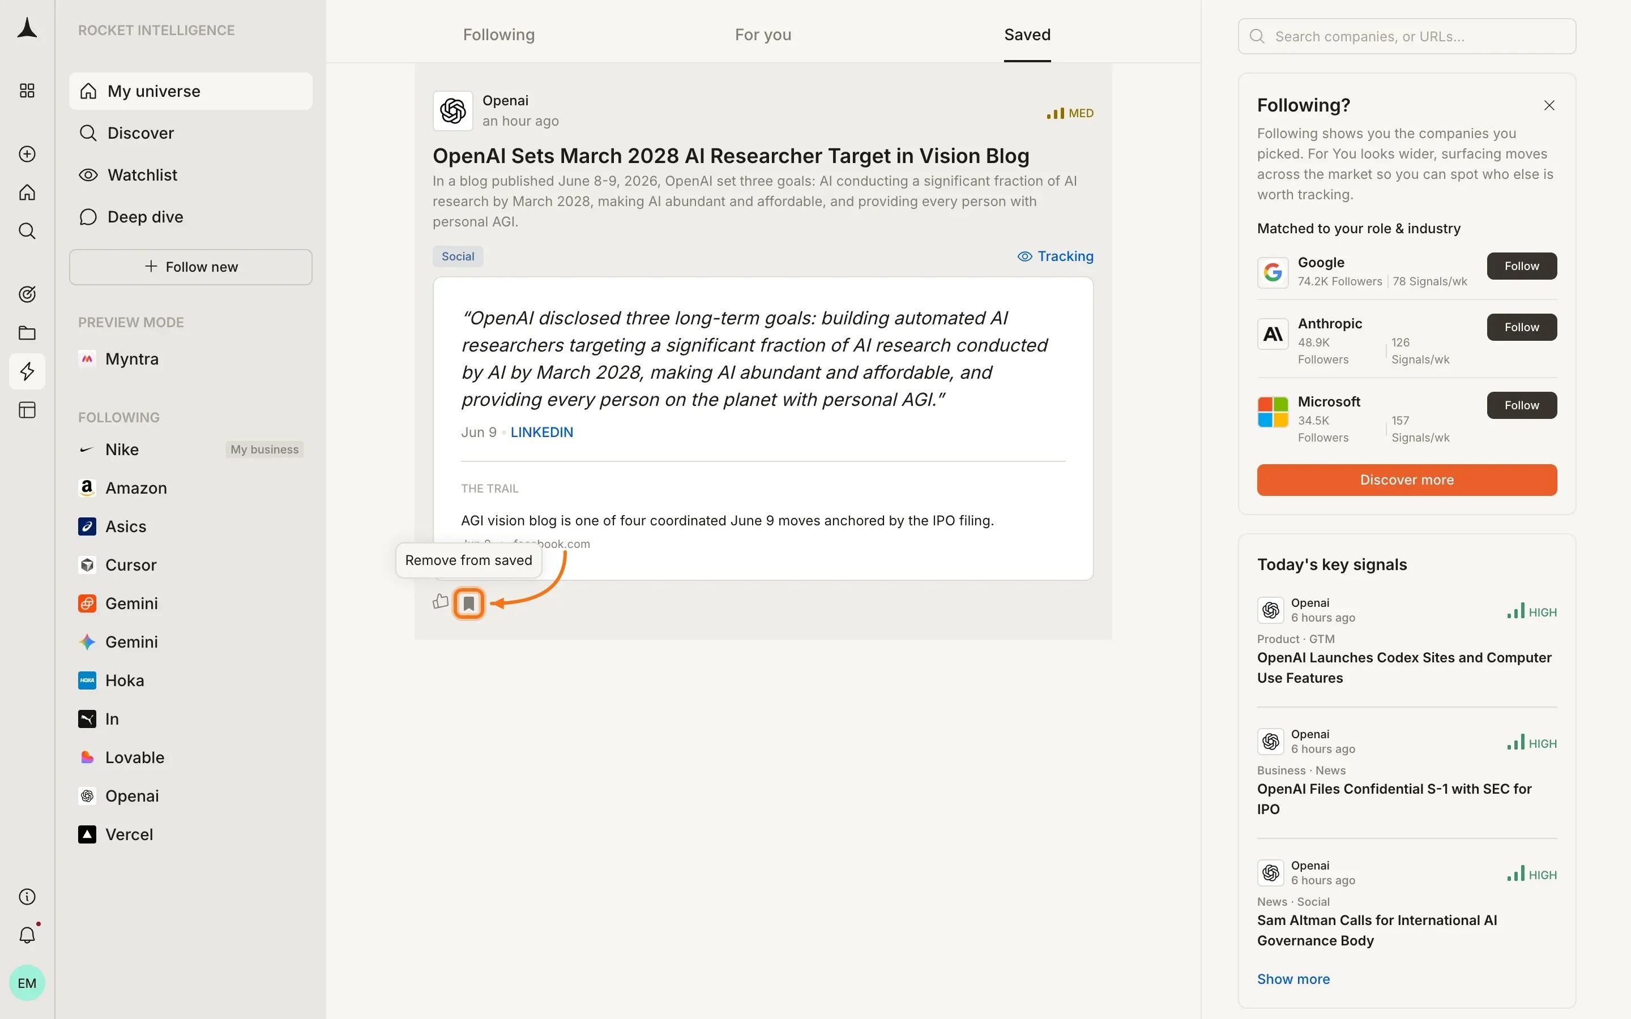Screen dimensions: 1631x1019
Task: Open My universe in sidebar
Action: (x=191, y=91)
